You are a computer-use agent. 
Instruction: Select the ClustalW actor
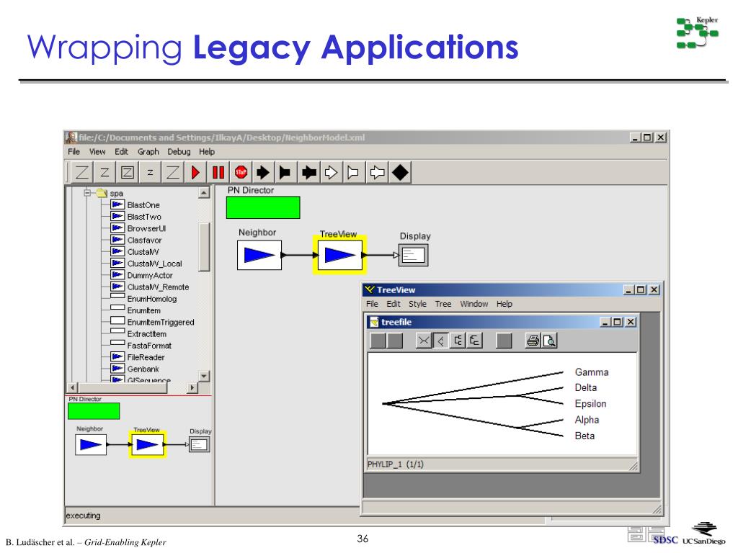135,251
